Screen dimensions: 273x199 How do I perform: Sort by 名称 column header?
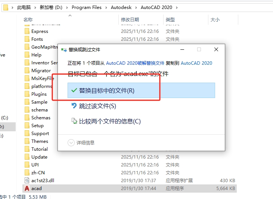(28, 20)
